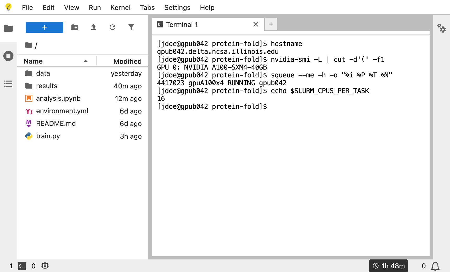The image size is (450, 272).
Task: Open the Help menu
Action: 207,8
